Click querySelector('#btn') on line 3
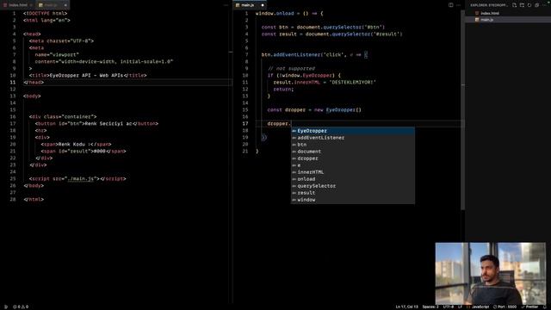 click(x=354, y=27)
